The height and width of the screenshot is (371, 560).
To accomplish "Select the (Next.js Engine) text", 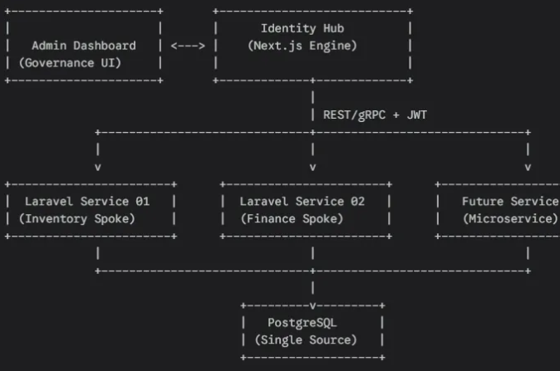I will (x=302, y=46).
